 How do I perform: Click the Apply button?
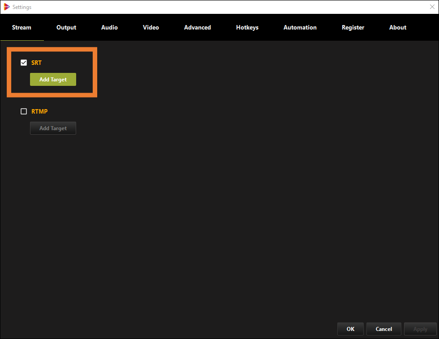click(x=420, y=329)
